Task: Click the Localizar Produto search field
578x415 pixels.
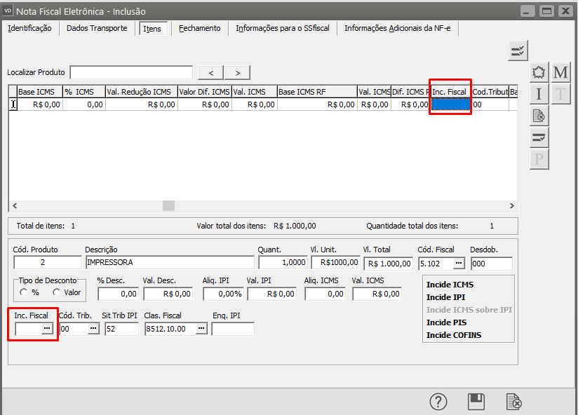Action: click(x=131, y=72)
